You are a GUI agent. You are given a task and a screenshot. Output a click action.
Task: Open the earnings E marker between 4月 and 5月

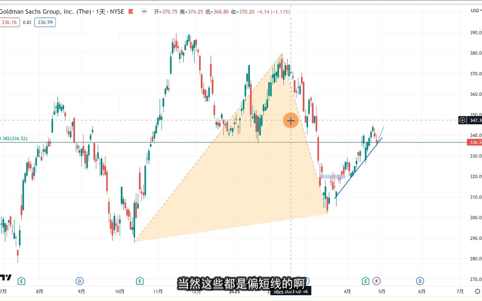point(365,281)
